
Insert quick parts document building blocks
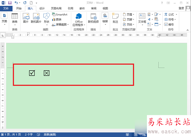tap(150, 15)
